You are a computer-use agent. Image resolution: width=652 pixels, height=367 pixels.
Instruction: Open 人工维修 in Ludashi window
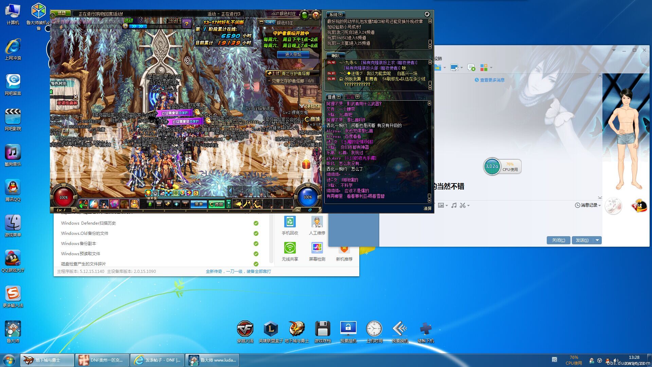[x=317, y=226]
